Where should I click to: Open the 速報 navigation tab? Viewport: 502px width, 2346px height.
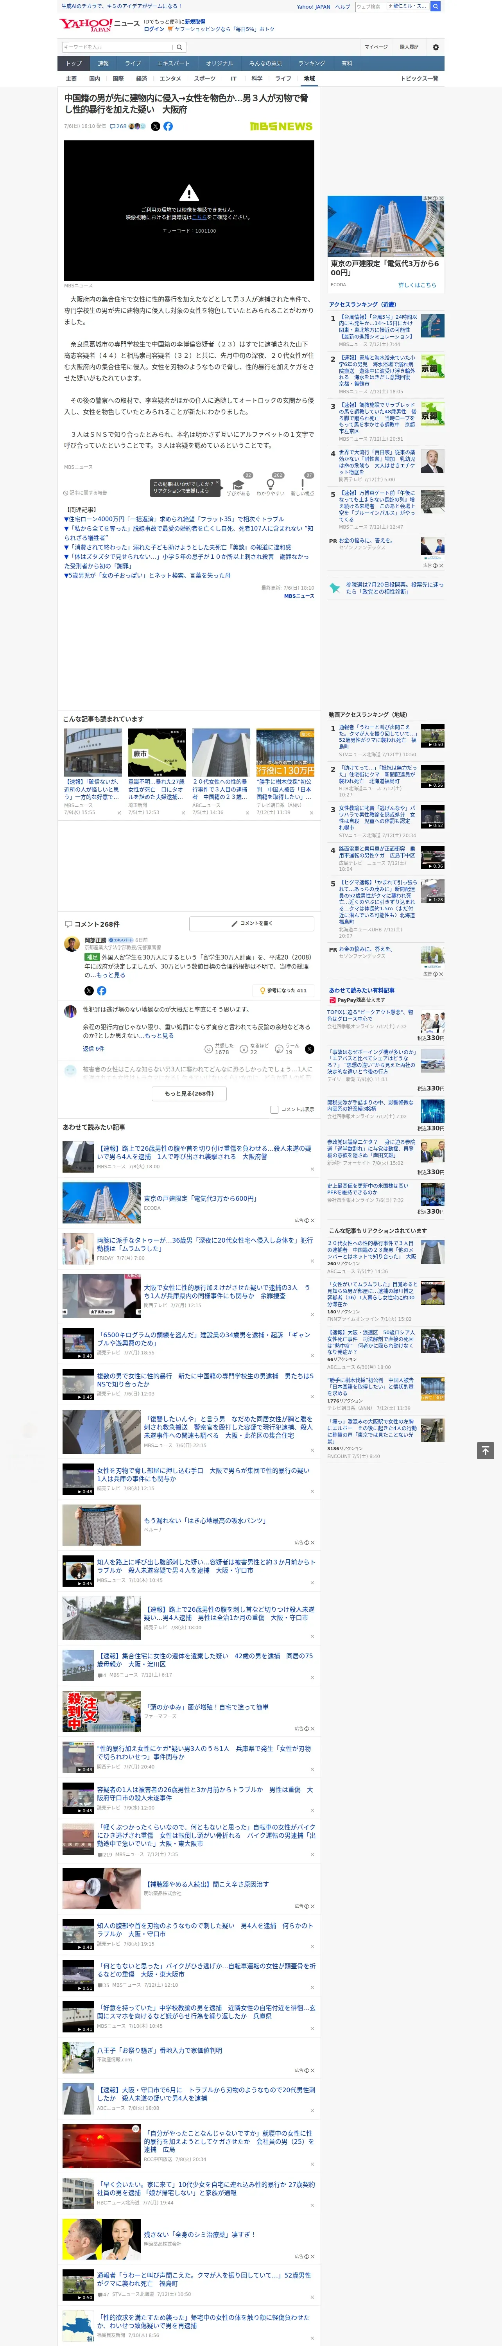point(103,64)
